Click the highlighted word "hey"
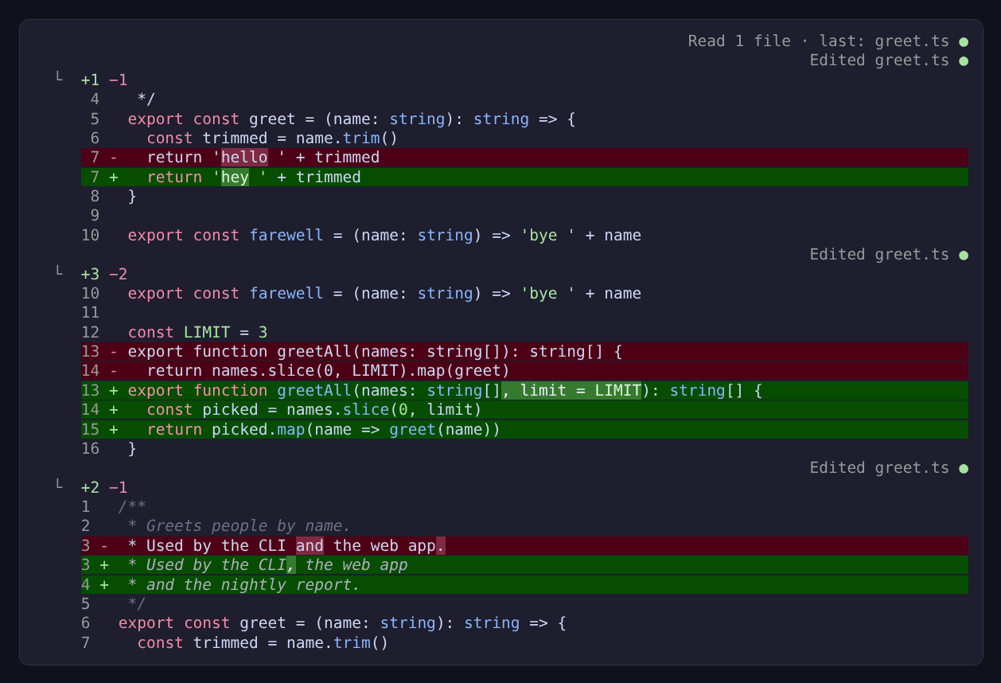 [235, 177]
